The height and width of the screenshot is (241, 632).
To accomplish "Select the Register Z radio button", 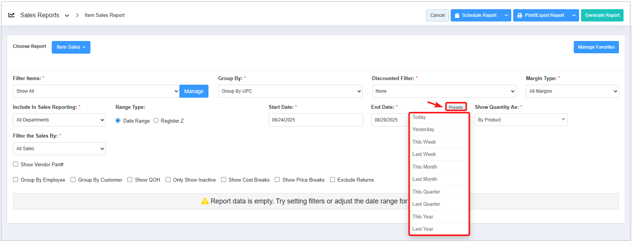I will pos(156,121).
